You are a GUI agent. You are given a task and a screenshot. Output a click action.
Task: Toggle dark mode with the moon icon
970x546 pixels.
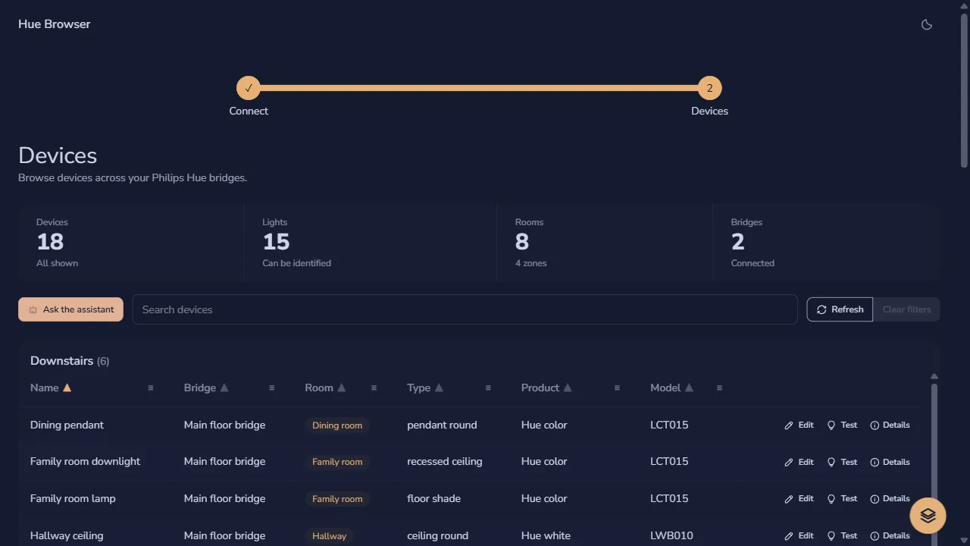(926, 24)
